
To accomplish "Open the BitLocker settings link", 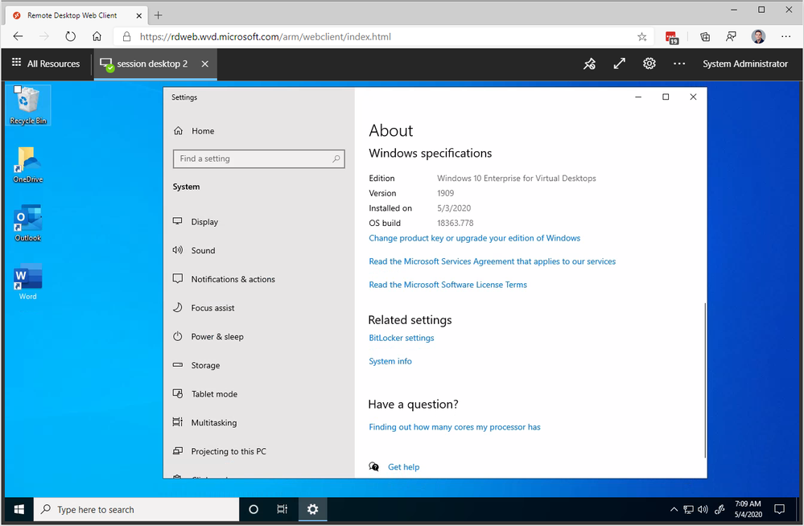I will [402, 338].
